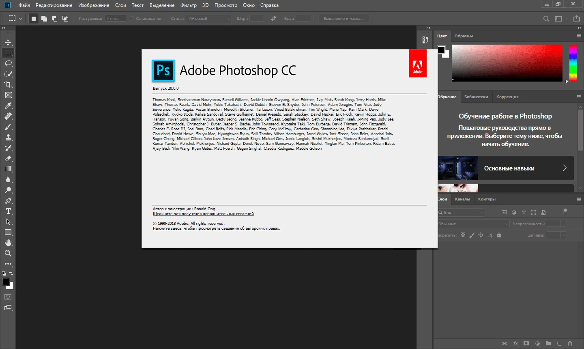Toggle the Сглаживание checkbox
This screenshot has width=584, height=349.
132,19
